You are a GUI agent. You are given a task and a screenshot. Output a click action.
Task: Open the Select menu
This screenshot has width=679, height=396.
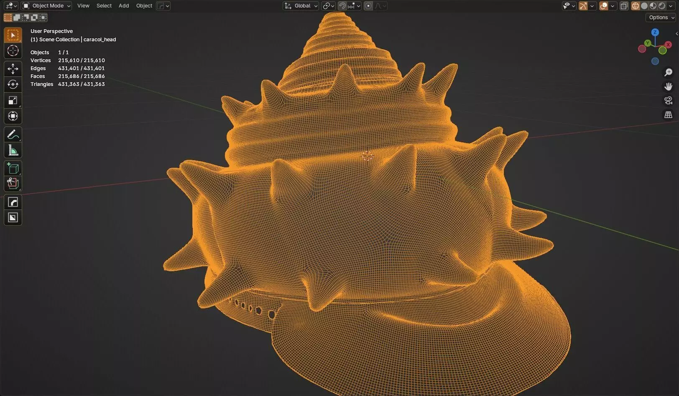click(x=104, y=6)
